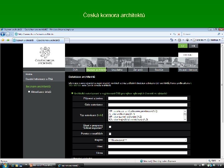Viewport: 224px width, 168px height.
Task: Tick the Zelená úsporám program checkbox
Action: [x=110, y=127]
